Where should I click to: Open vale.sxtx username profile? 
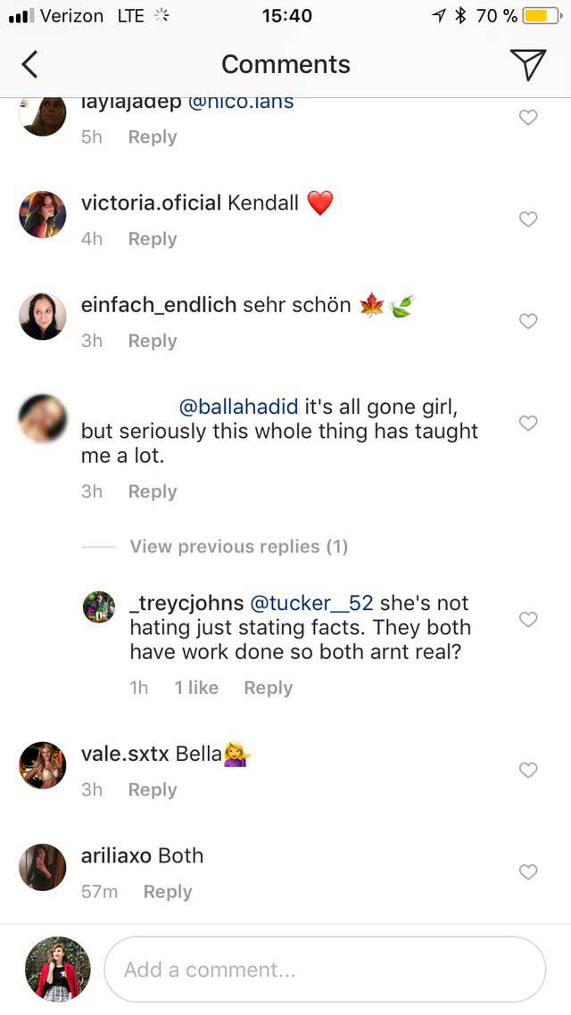tap(125, 754)
